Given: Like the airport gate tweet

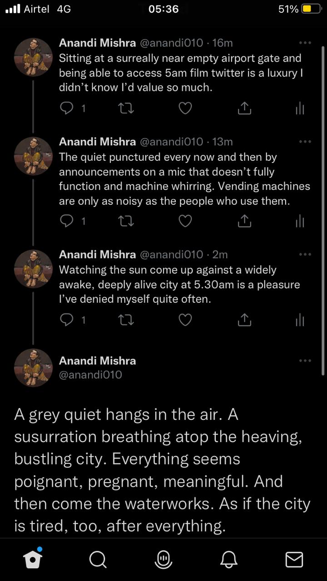Looking at the screenshot, I should (x=185, y=108).
